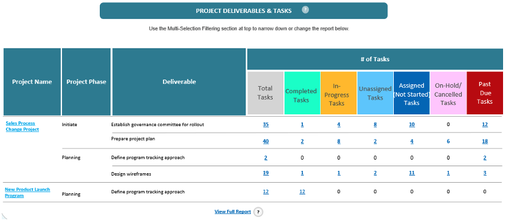
Task: Click the Project Phase column header
Action: [86, 82]
